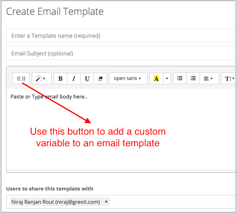Expand the text color options arrow
Screen dimensions: 237x213
coord(167,78)
